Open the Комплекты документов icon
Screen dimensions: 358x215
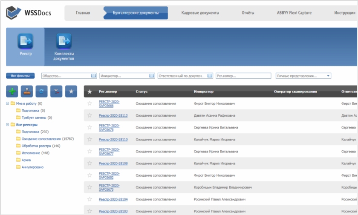coord(64,41)
